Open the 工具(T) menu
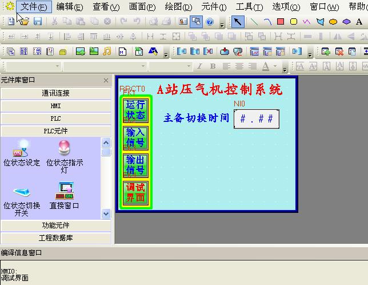The height and width of the screenshot is (285, 368). click(249, 7)
